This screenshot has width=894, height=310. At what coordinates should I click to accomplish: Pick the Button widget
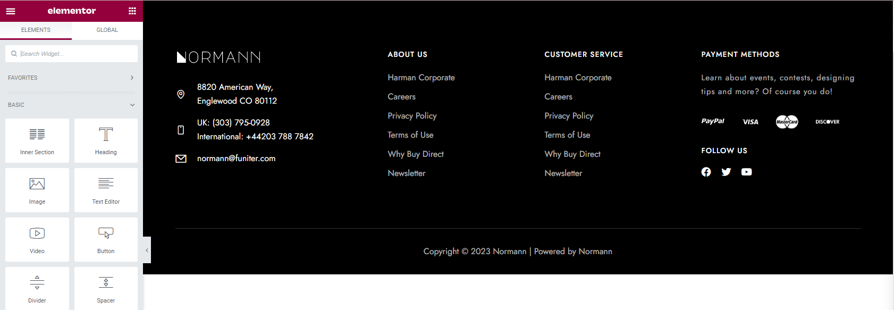point(106,239)
